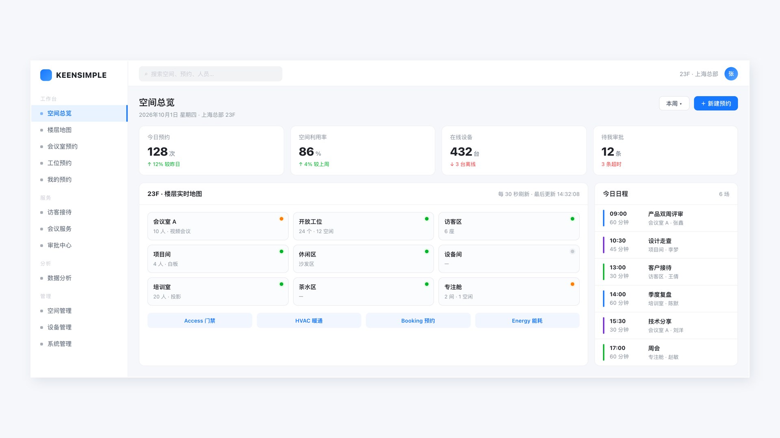The height and width of the screenshot is (438, 780).
Task: Open the 专注舱 room card
Action: click(509, 292)
